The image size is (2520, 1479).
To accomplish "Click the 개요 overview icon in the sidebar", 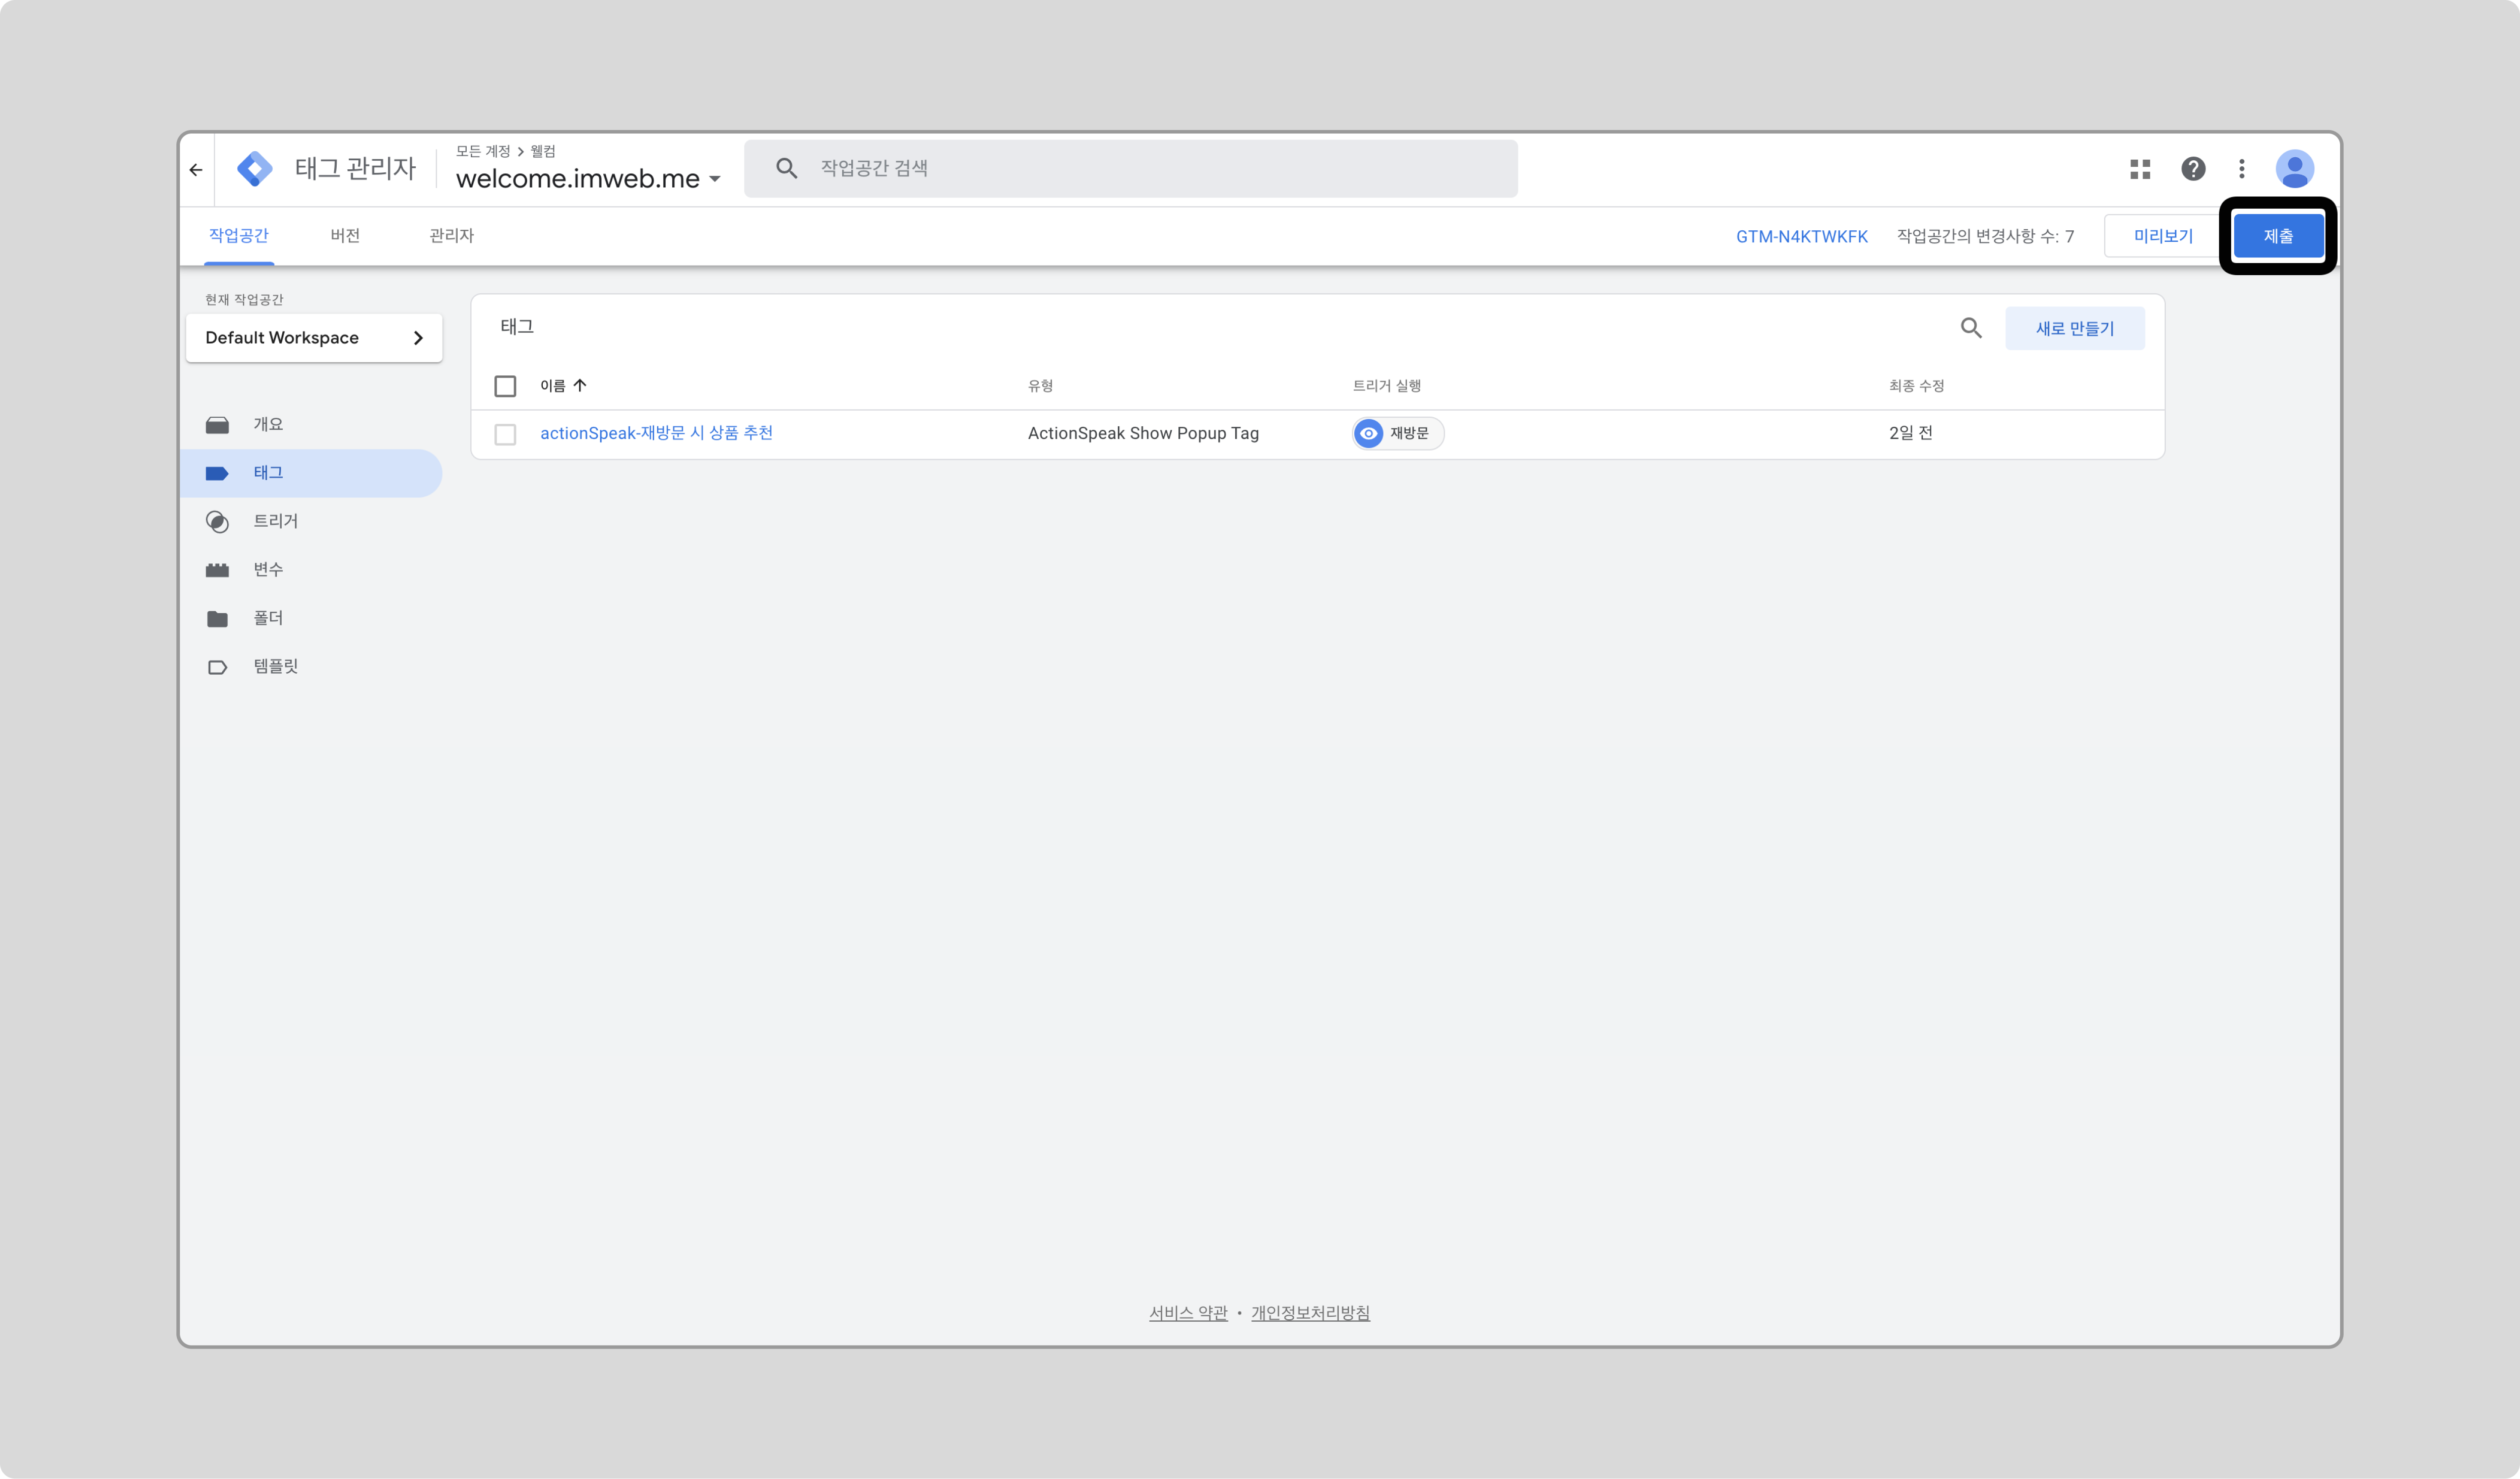I will pyautogui.click(x=217, y=425).
